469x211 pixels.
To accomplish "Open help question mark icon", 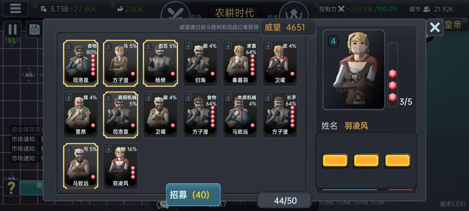I will click(11, 188).
